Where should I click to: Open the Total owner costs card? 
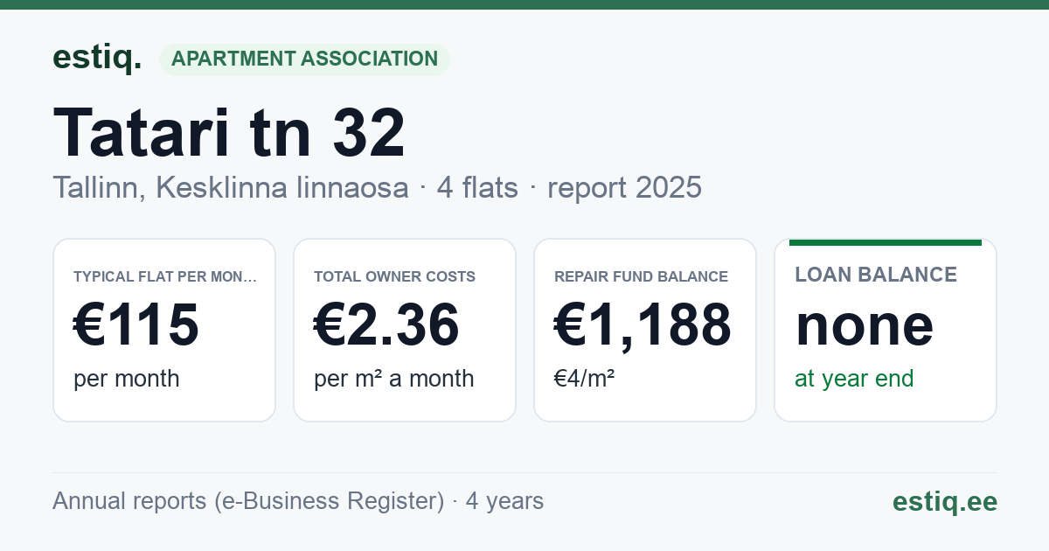coord(405,330)
